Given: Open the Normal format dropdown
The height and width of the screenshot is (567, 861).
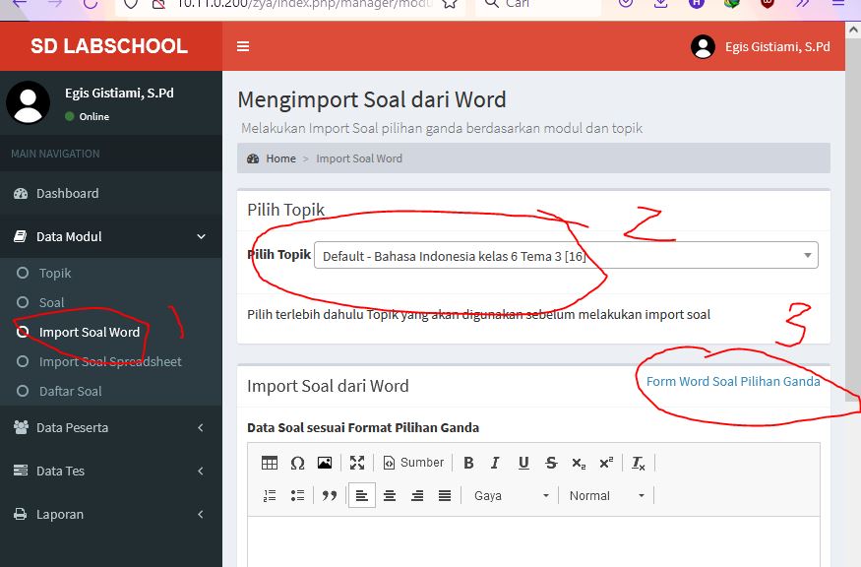Looking at the screenshot, I should point(606,495).
